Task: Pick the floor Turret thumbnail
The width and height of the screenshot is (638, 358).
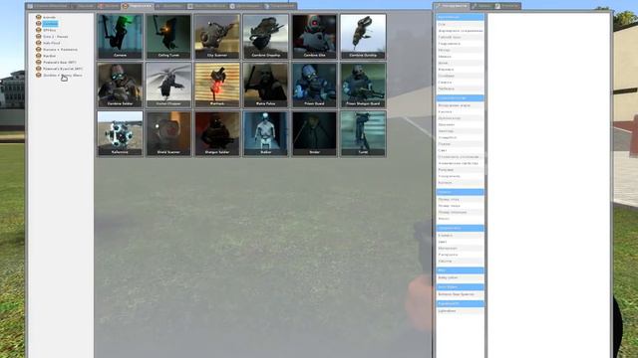Action: point(363,133)
